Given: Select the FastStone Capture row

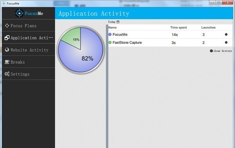Looking at the screenshot, I should [x=170, y=43].
